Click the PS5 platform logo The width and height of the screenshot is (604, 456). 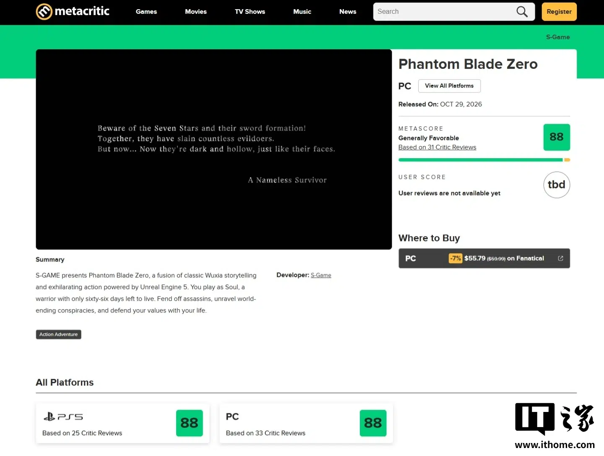[63, 417]
